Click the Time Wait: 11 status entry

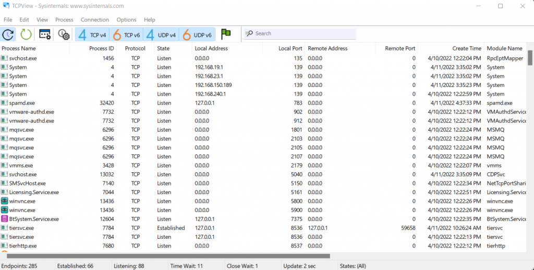pyautogui.click(x=186, y=266)
